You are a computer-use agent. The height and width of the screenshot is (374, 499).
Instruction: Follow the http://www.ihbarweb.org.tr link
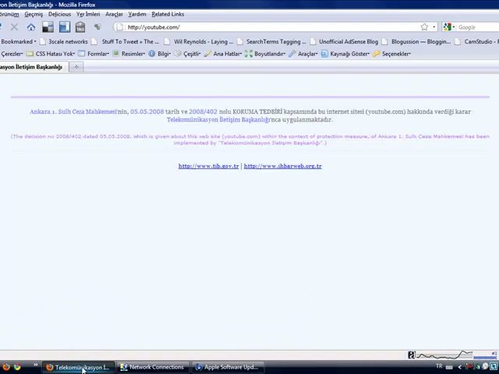pos(283,166)
